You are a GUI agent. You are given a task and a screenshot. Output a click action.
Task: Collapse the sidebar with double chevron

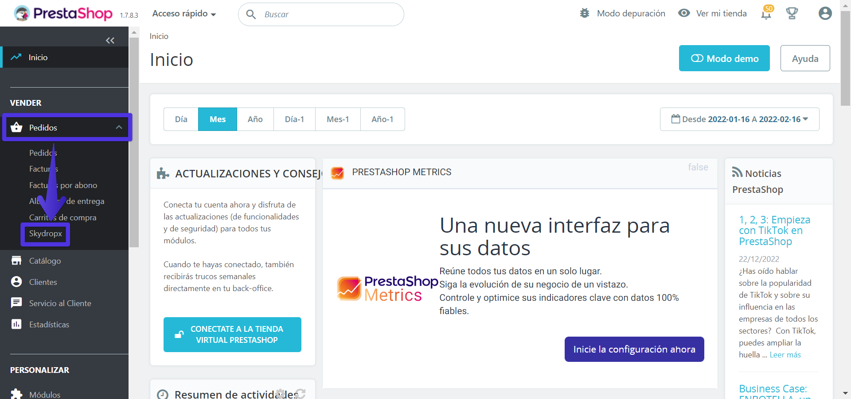click(x=110, y=41)
